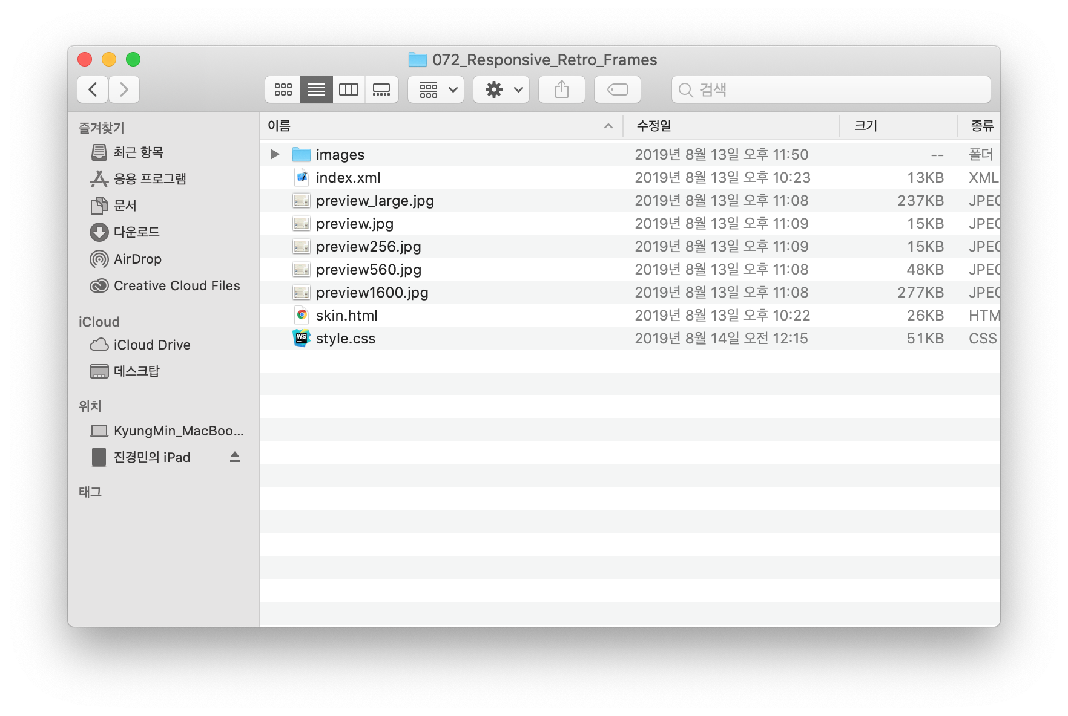Open 최근 항목 in the sidebar

tap(163, 152)
